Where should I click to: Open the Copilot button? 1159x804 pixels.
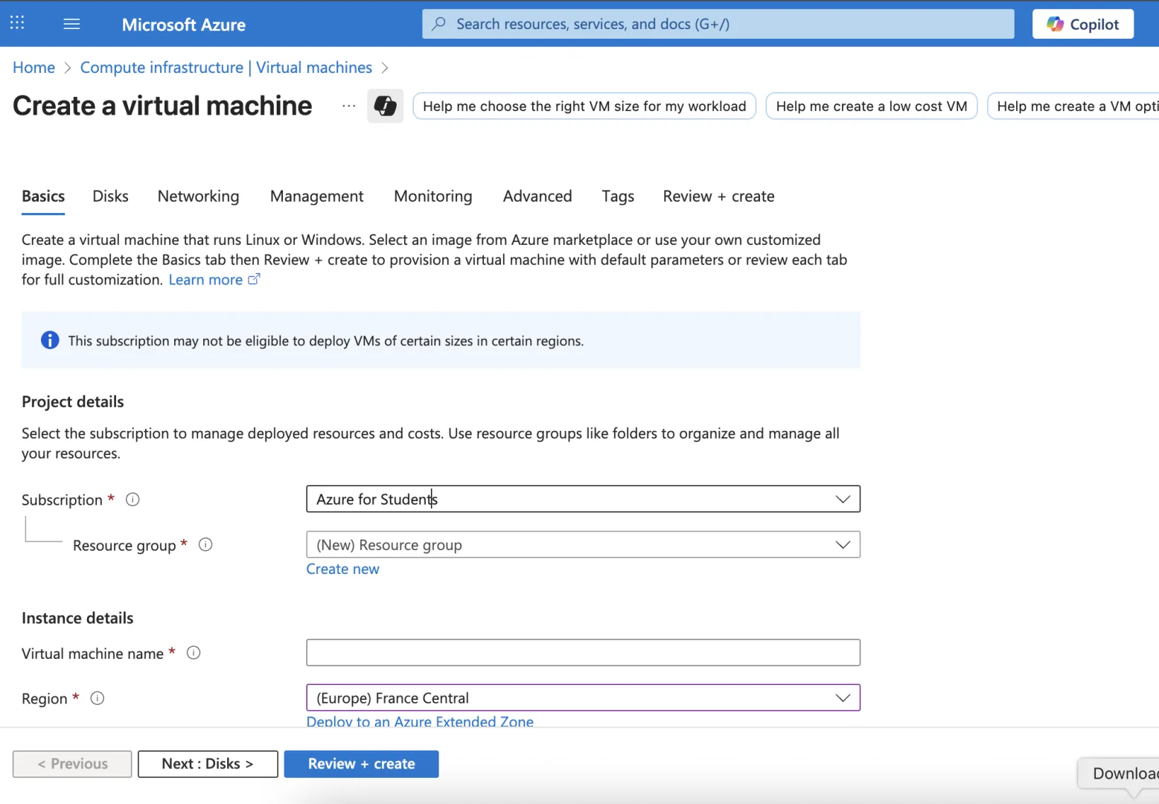pos(1082,24)
